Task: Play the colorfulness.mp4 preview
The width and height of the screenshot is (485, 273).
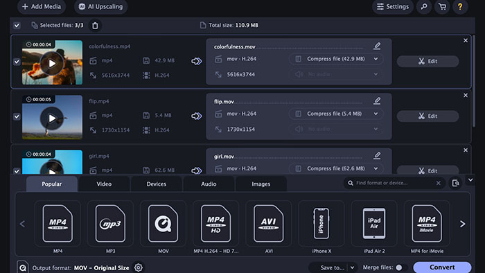Action: [x=52, y=63]
